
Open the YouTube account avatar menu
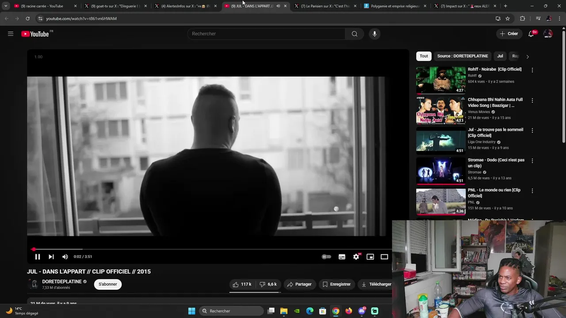pos(548,34)
